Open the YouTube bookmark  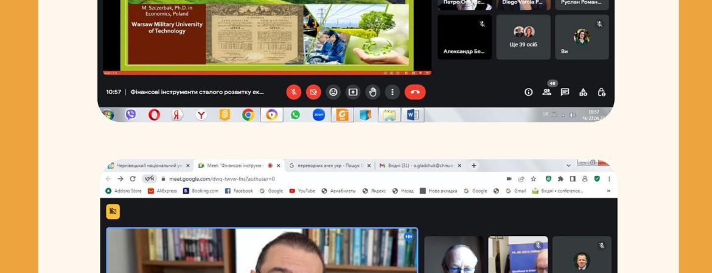click(302, 191)
